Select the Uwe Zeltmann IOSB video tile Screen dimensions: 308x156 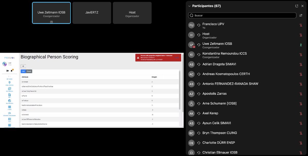point(51,13)
